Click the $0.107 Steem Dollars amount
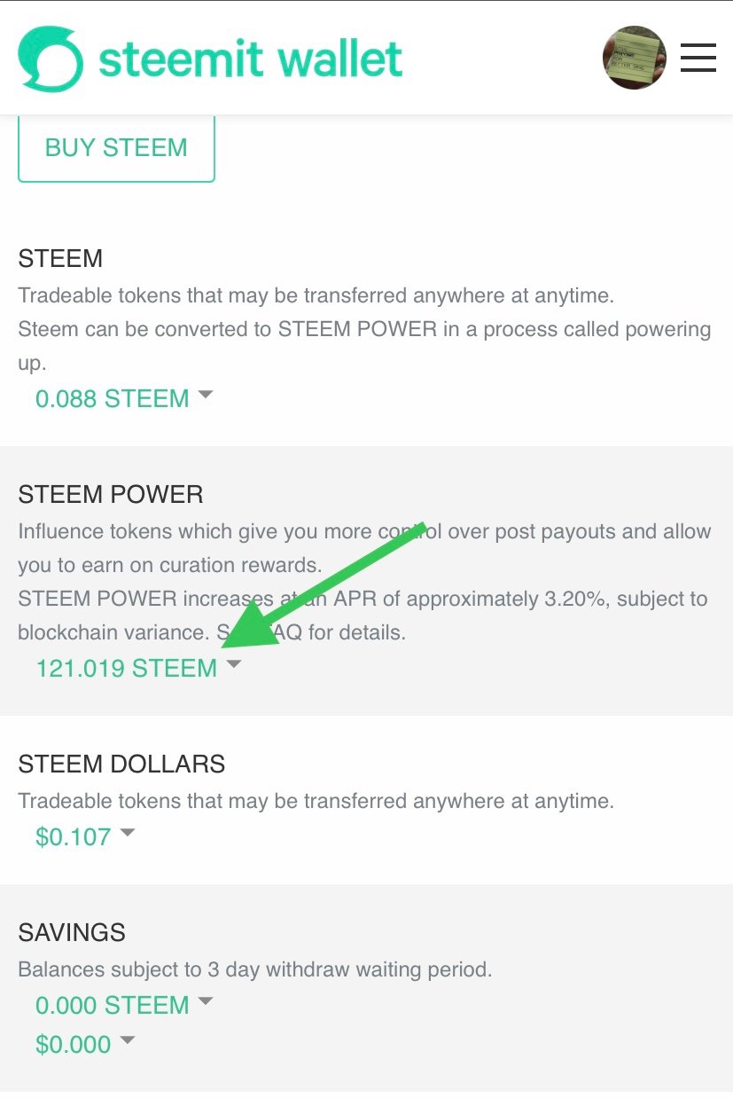Screen dimensions: 733x1098 click(x=73, y=836)
